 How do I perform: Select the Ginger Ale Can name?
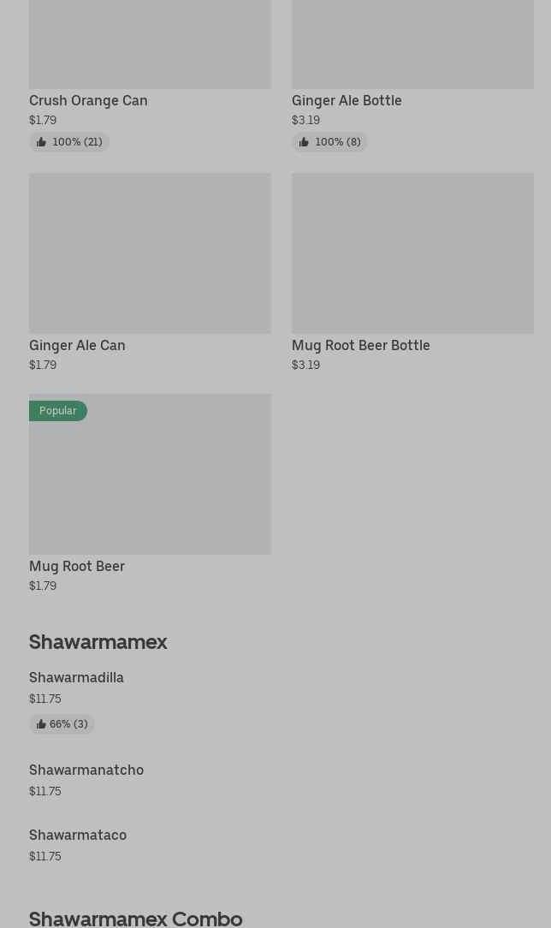77,345
